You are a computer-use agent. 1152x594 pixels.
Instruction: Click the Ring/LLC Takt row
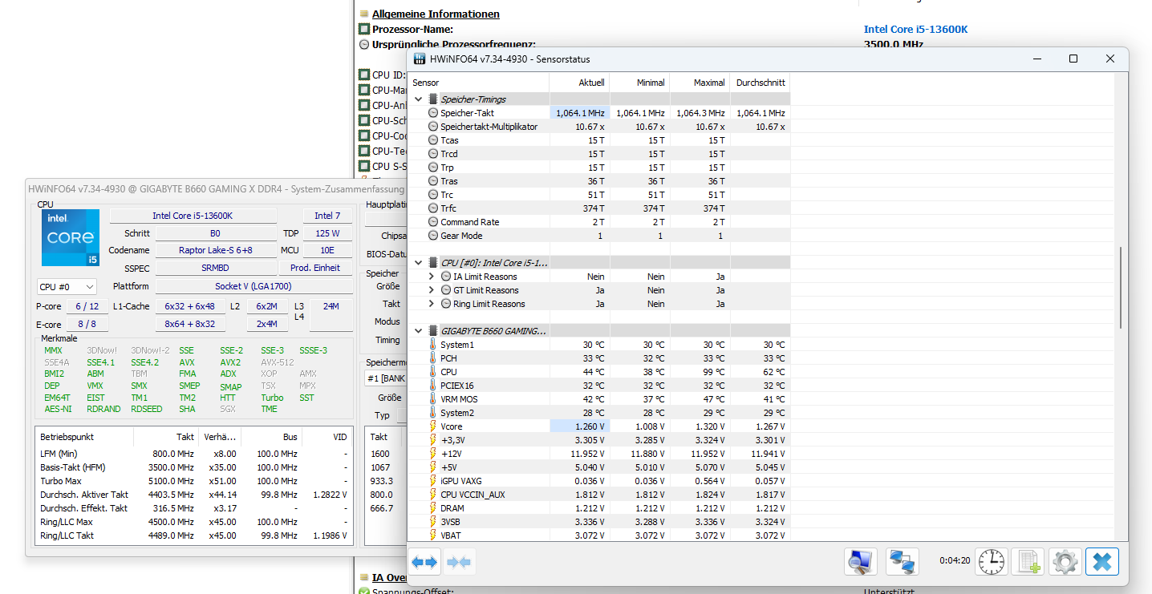[x=194, y=535]
